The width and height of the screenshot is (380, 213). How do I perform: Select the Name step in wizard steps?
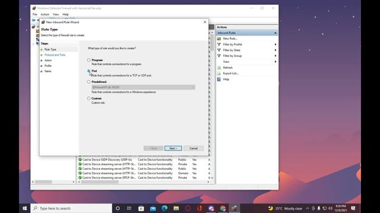[x=47, y=71]
